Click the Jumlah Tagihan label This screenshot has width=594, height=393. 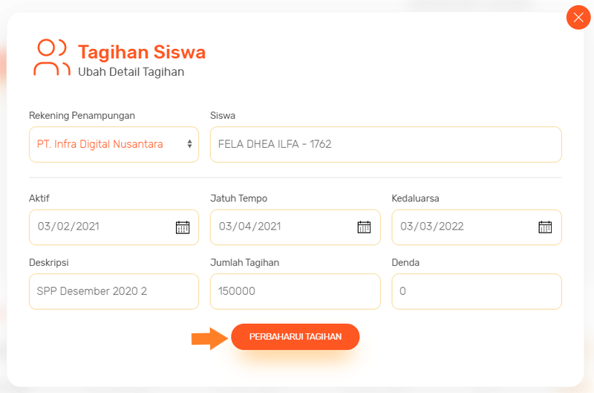point(245,263)
